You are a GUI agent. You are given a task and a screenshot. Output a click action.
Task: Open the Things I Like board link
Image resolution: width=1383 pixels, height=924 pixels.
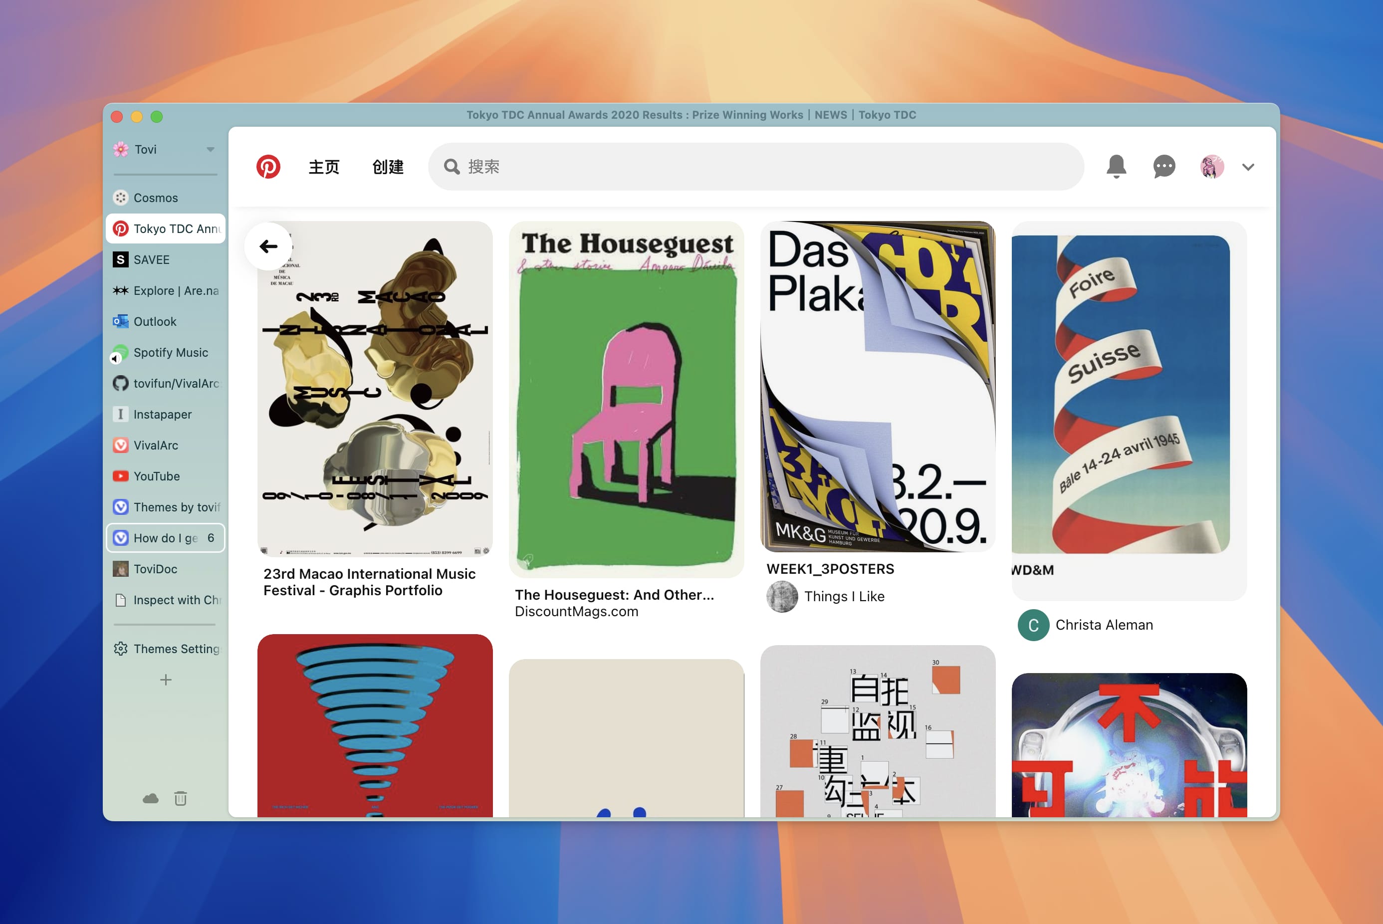844,597
